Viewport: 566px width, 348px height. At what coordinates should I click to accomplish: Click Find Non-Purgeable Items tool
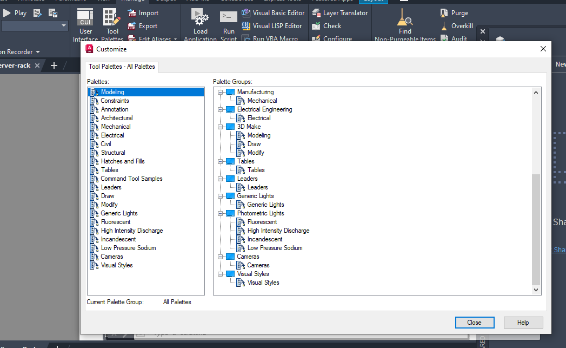pyautogui.click(x=405, y=24)
